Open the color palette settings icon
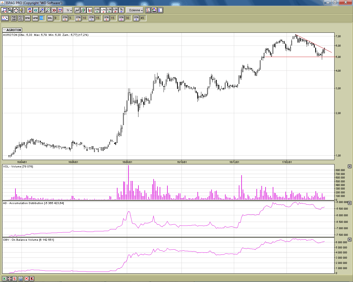The image size is (353, 282). [x=154, y=10]
